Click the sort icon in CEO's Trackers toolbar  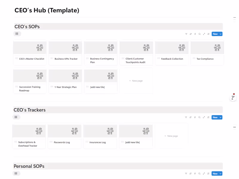point(191,117)
